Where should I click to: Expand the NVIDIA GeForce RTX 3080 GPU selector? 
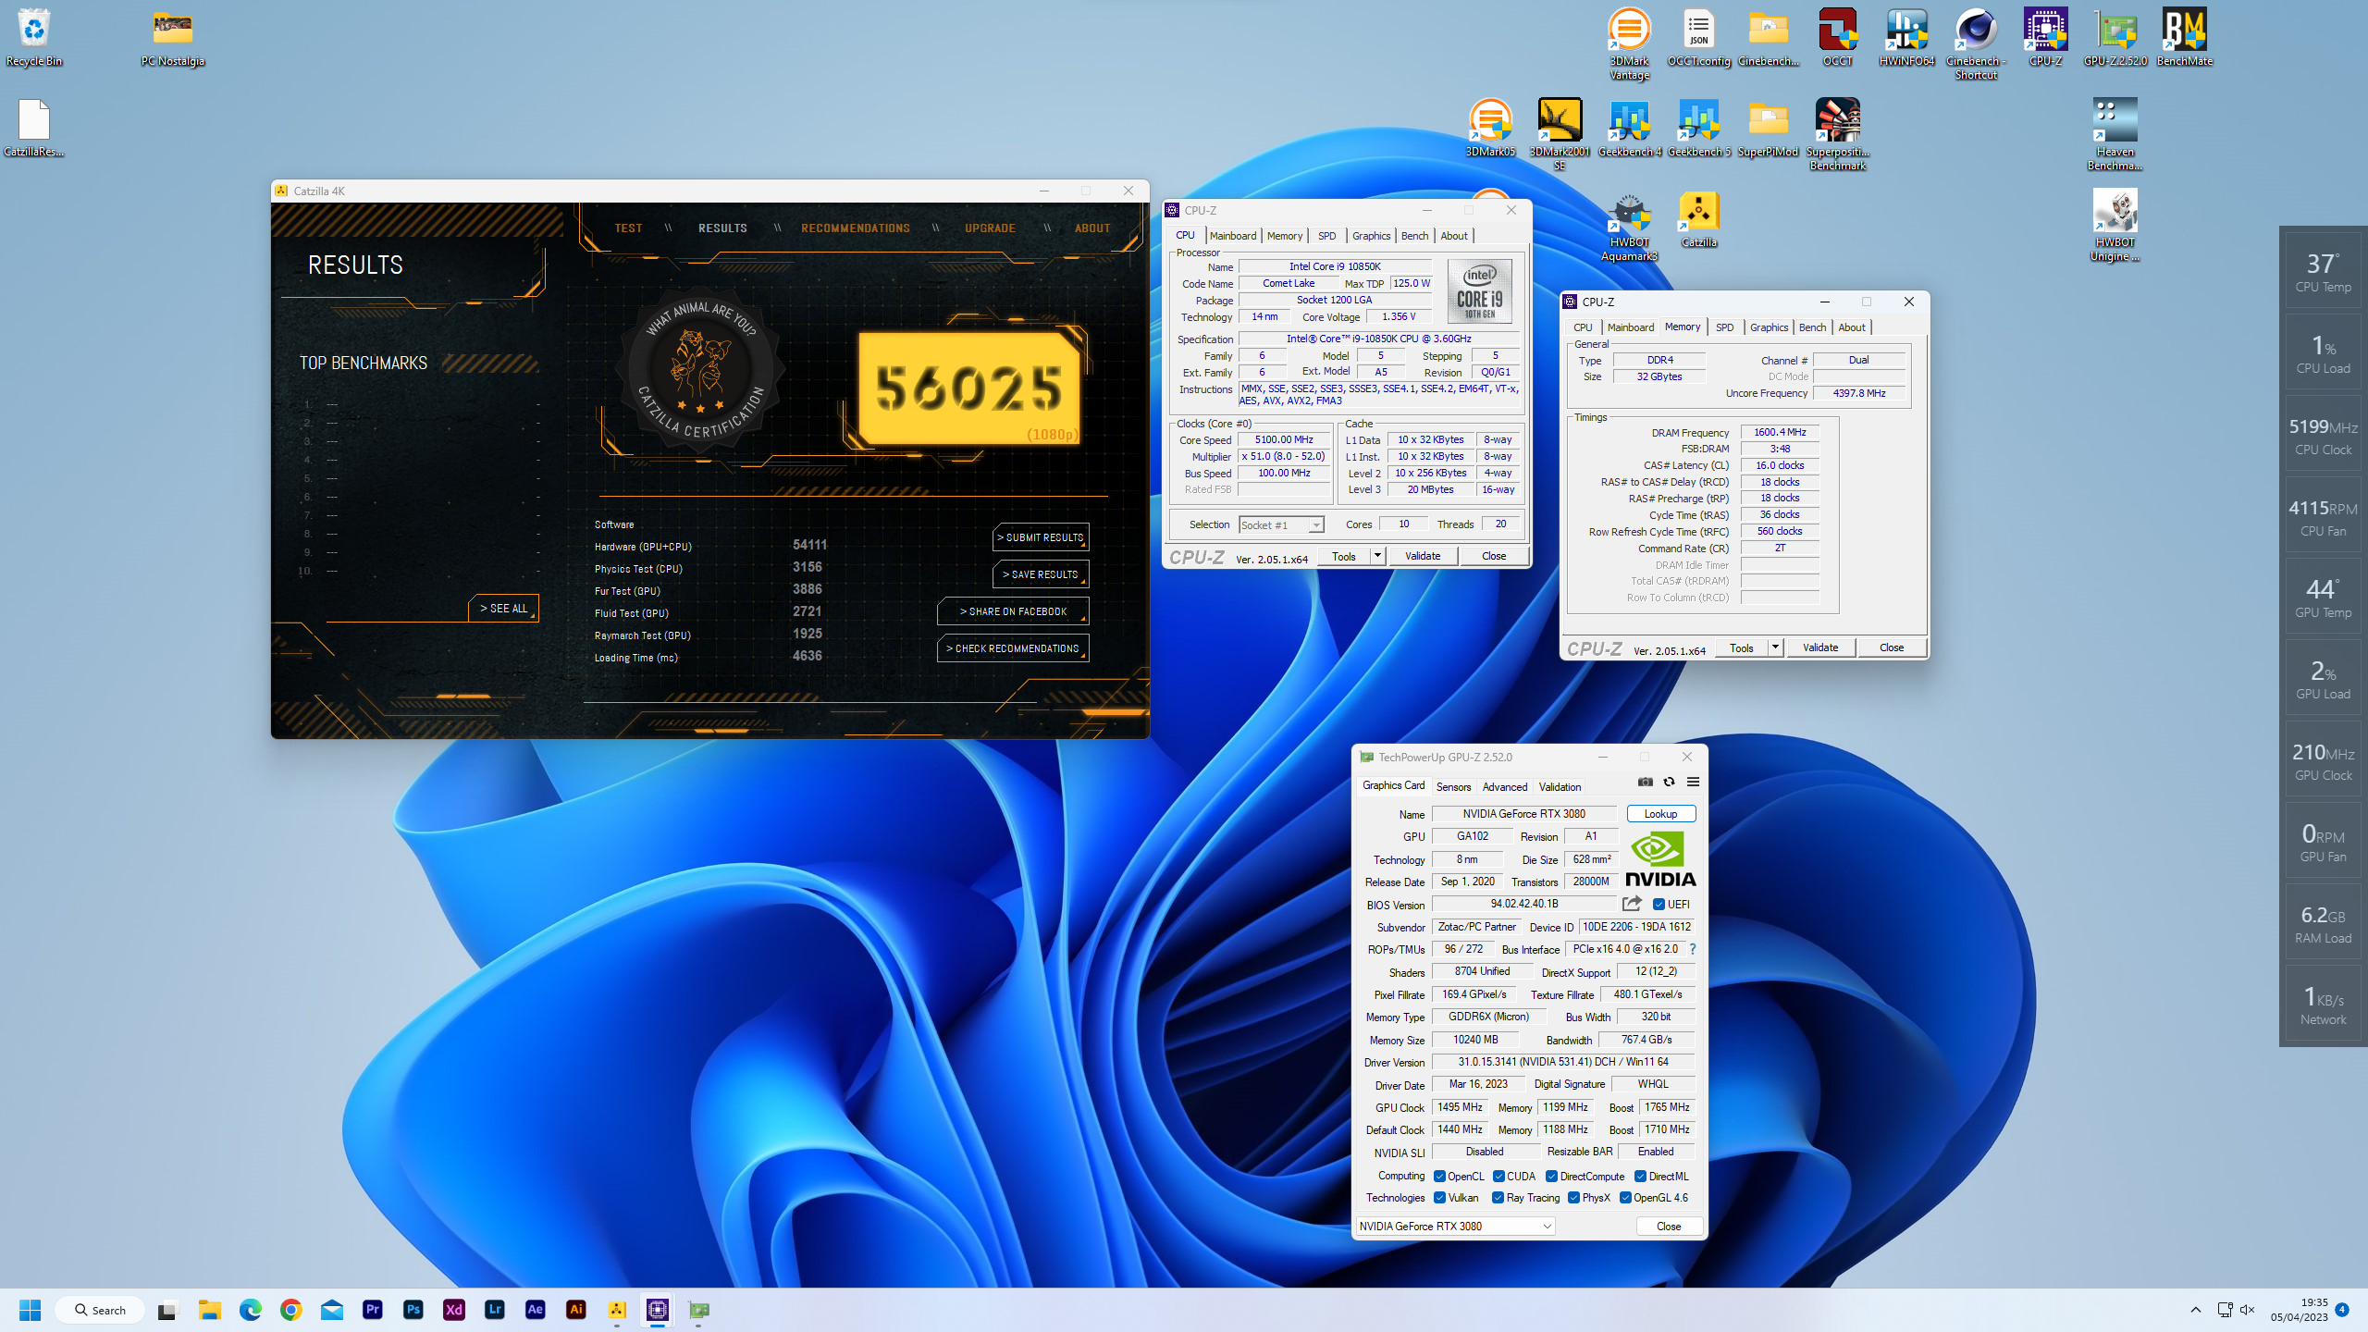pos(1547,1227)
